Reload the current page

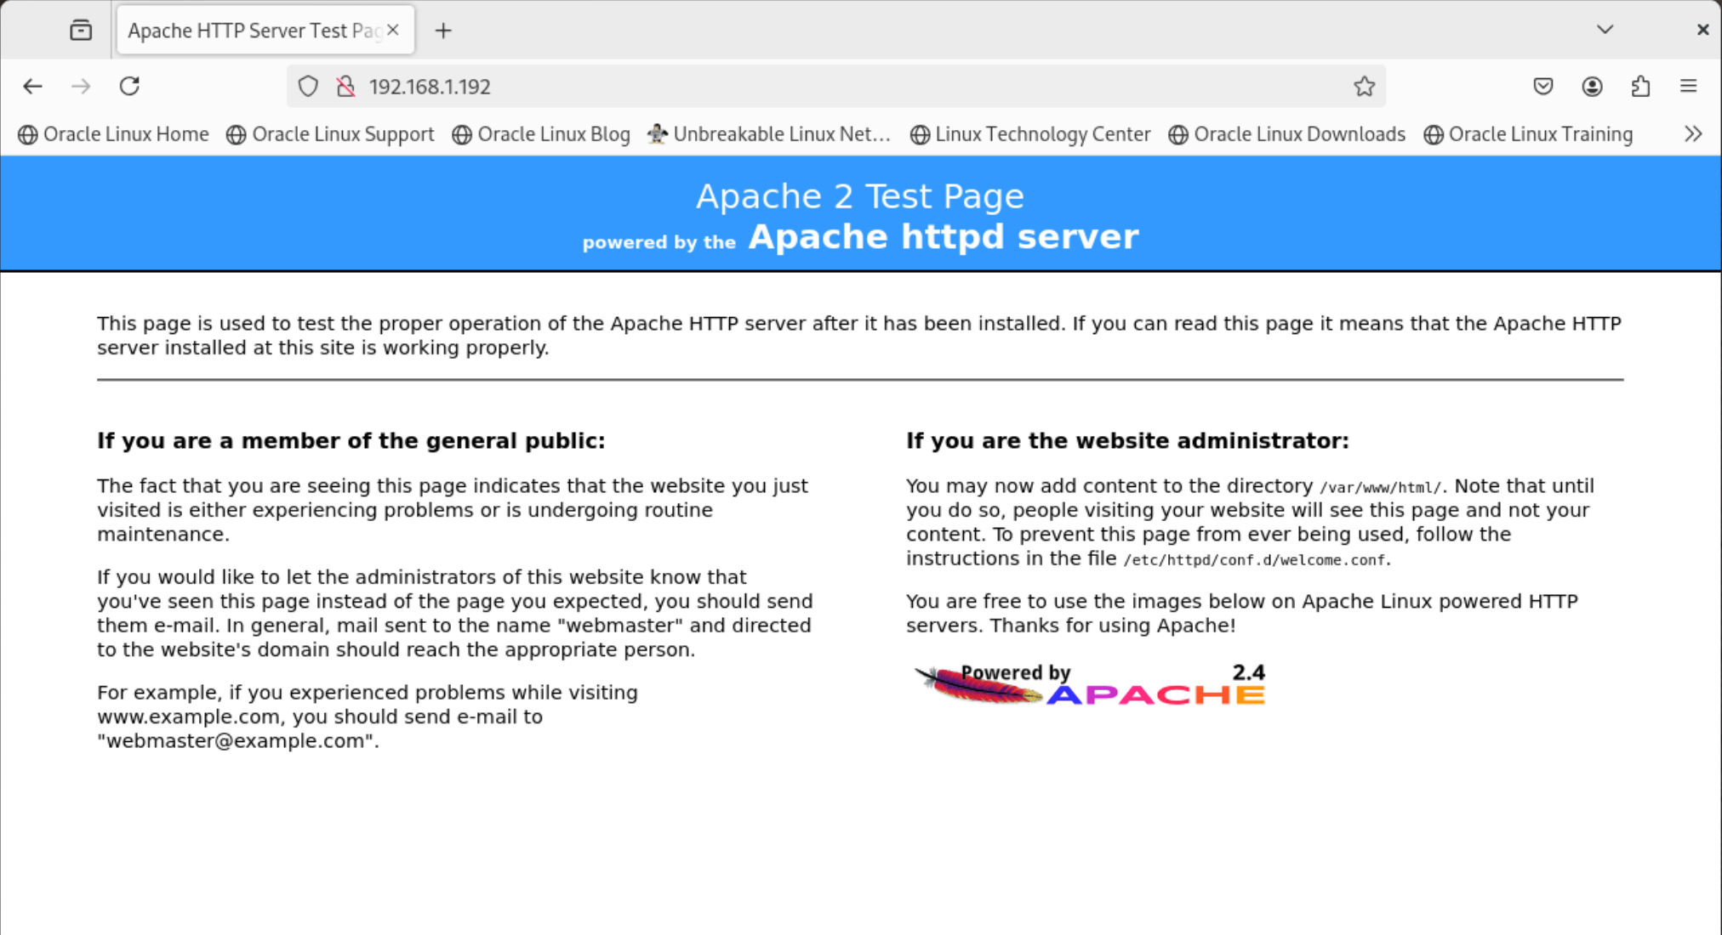(x=129, y=86)
